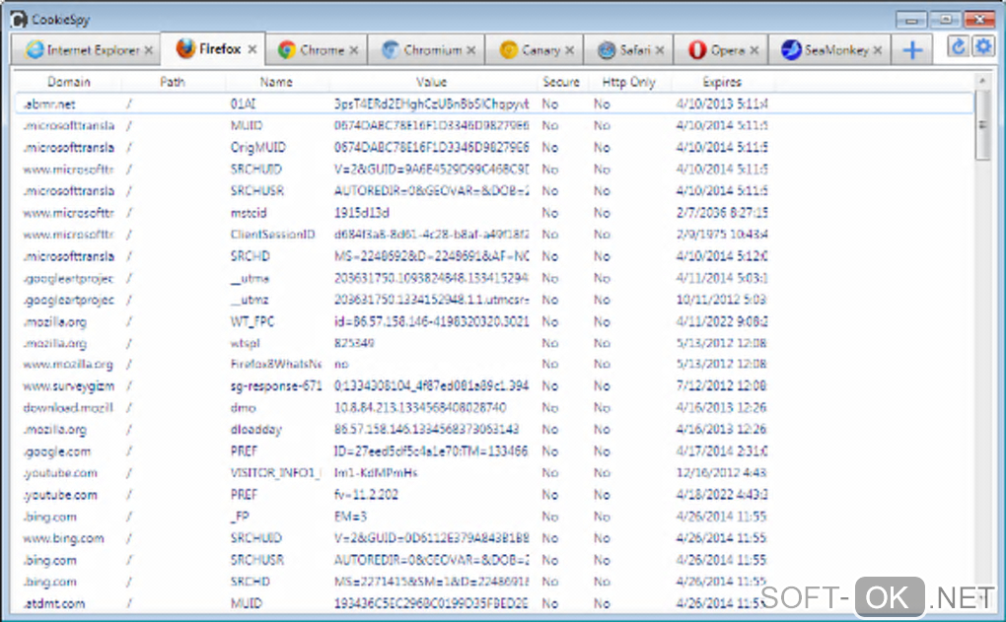Select the 2/9/1975 expiry cell

(722, 235)
